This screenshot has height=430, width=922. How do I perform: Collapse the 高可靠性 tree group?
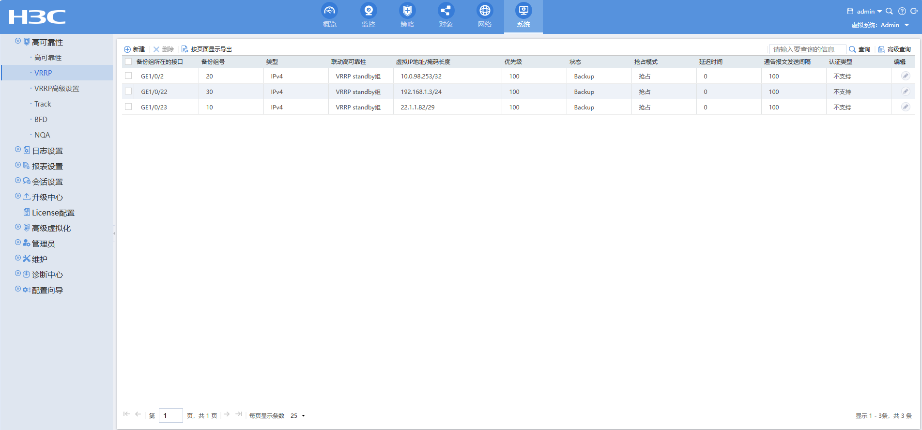18,41
